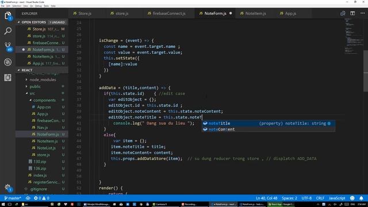This screenshot has height=207, width=368.
Task: Open the Mindjet MindManager taskbar item
Action: point(97,204)
